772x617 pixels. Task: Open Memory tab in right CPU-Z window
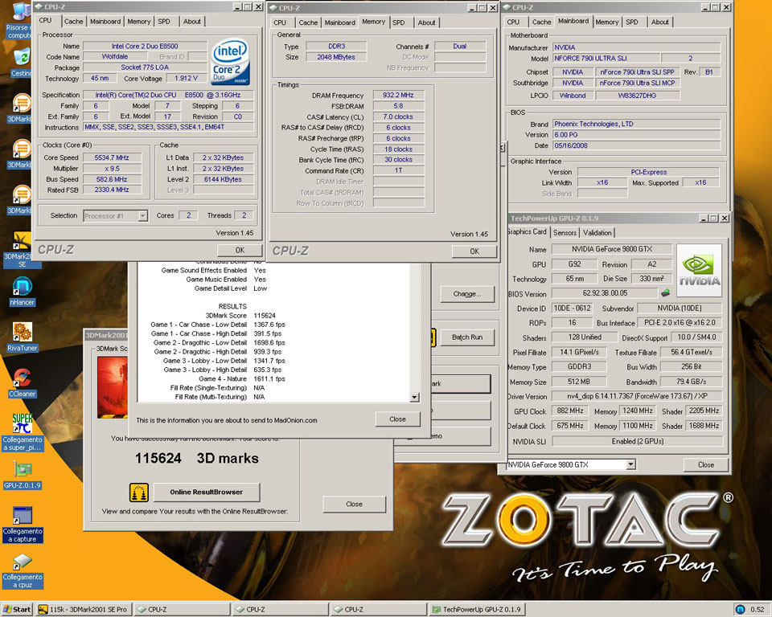click(x=606, y=22)
